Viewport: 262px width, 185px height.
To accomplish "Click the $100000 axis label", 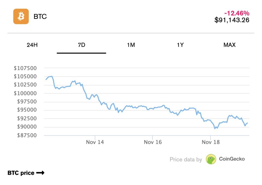I will 25,93.
